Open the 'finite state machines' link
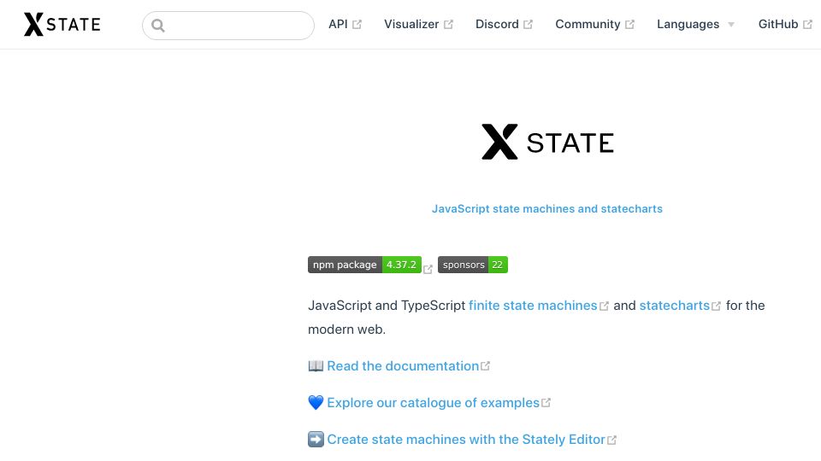The height and width of the screenshot is (461, 821). 533,306
